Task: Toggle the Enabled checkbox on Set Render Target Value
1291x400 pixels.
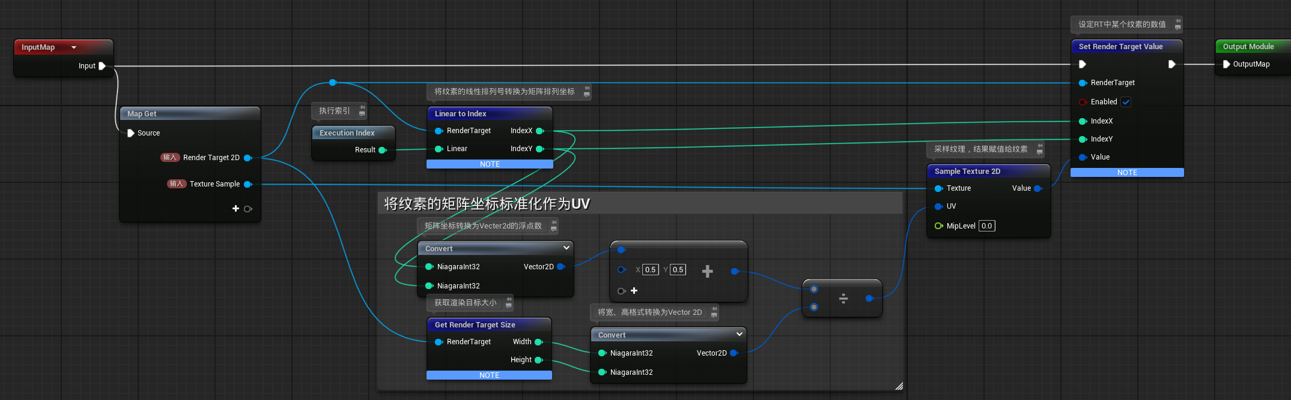Action: click(x=1126, y=102)
